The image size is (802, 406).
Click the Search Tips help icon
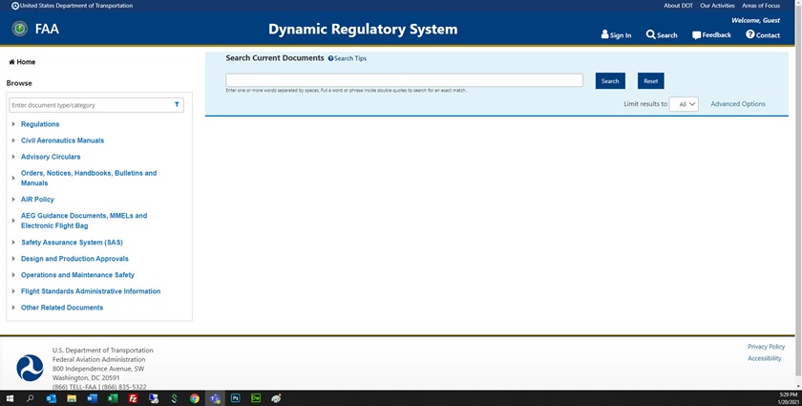click(330, 58)
